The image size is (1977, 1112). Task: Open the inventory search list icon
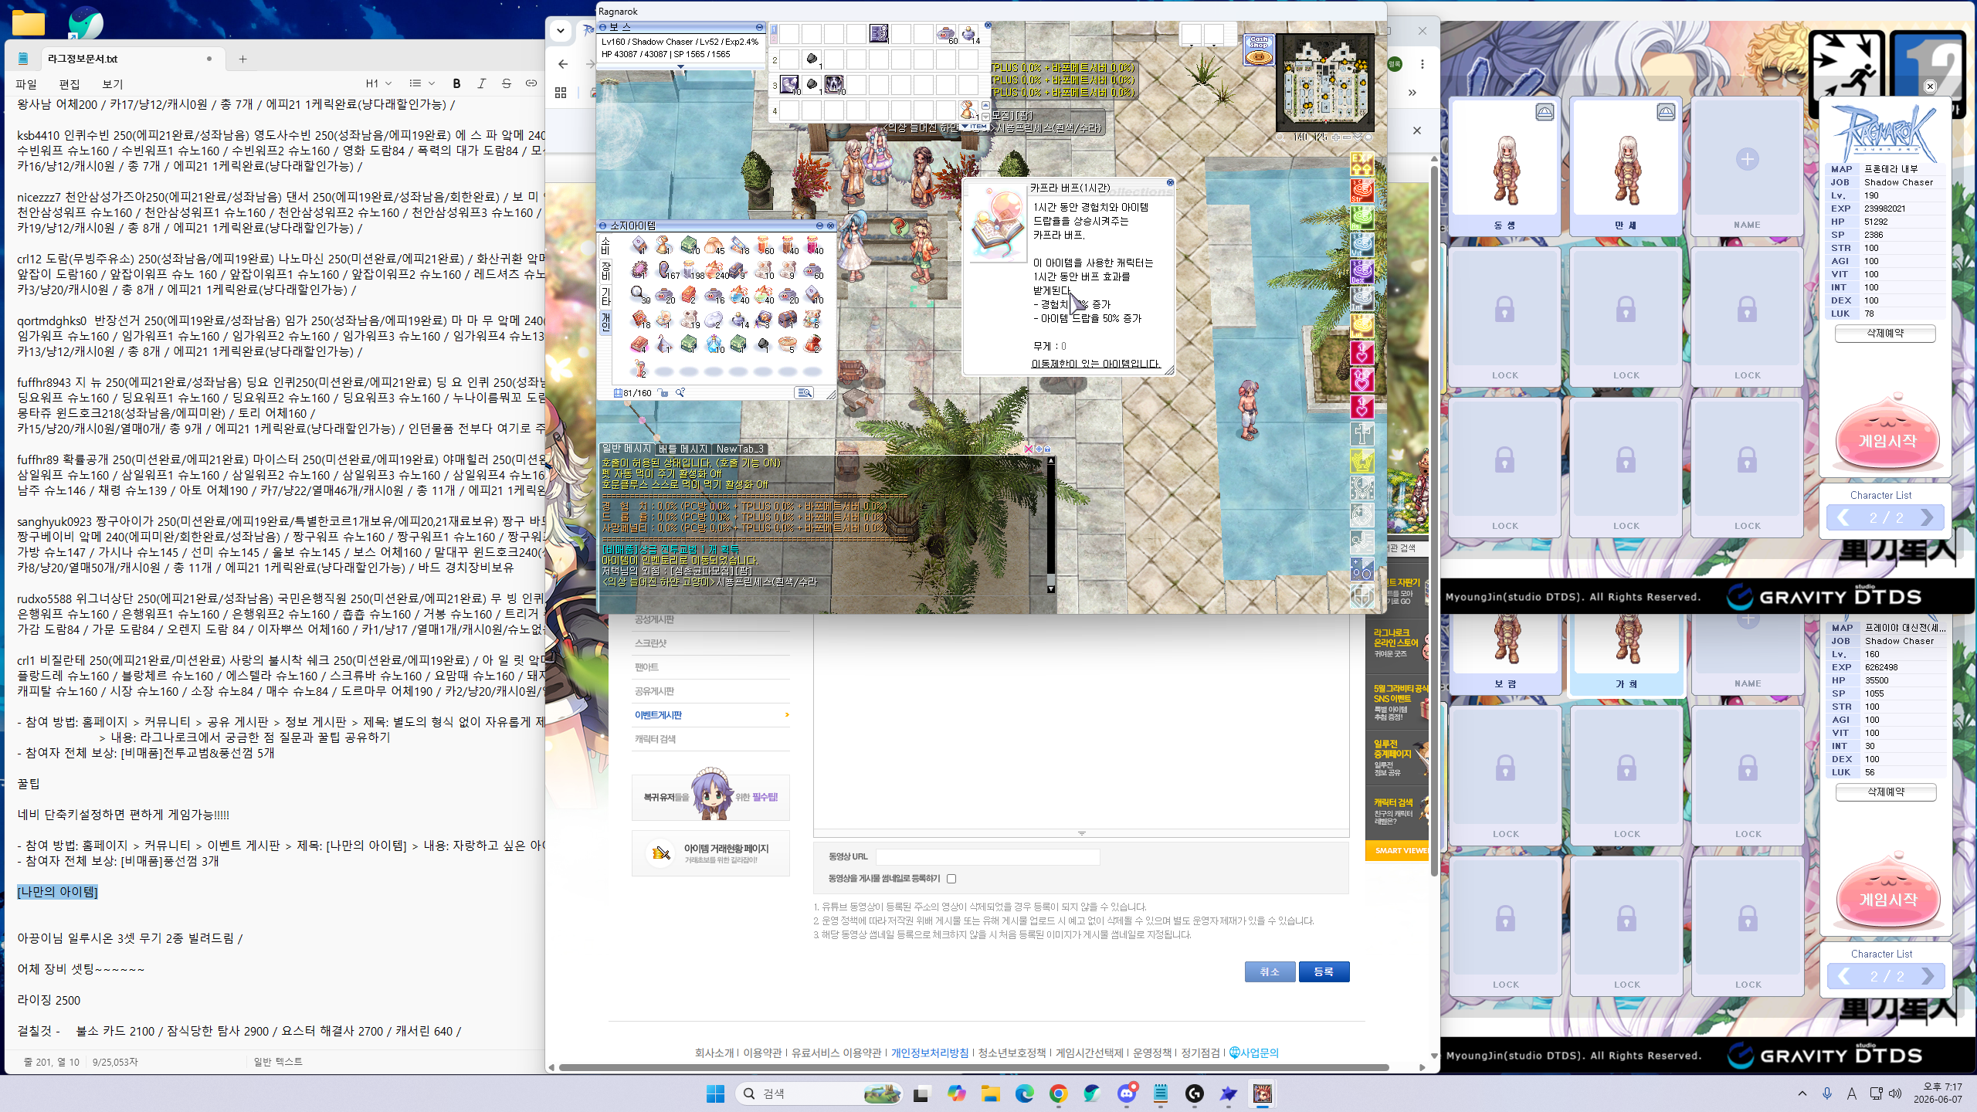point(804,393)
